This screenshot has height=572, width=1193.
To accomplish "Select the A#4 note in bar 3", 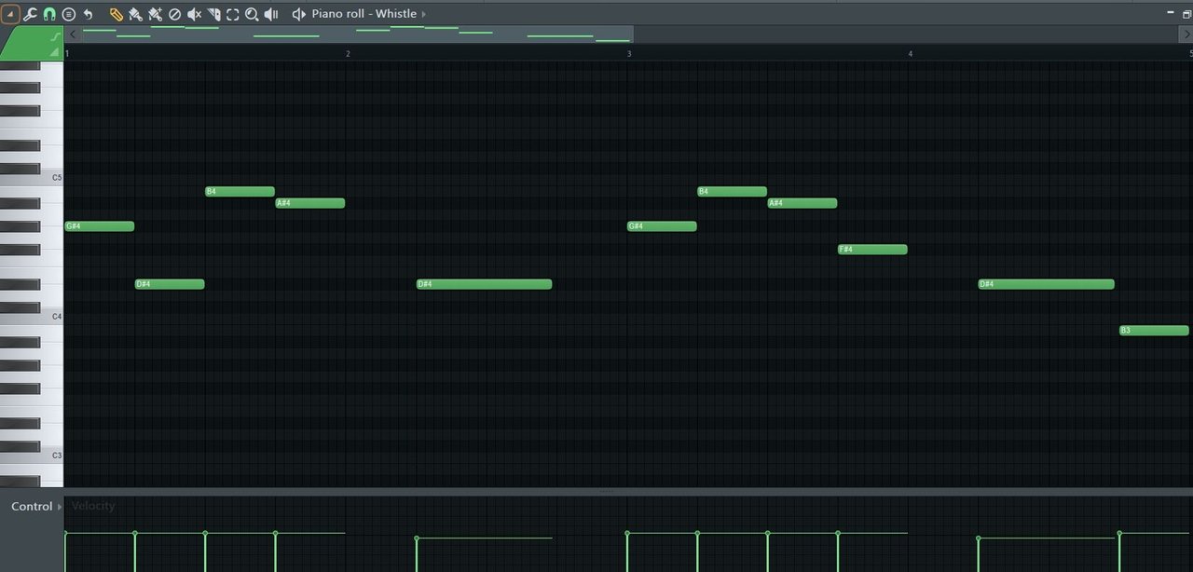I will click(x=802, y=203).
